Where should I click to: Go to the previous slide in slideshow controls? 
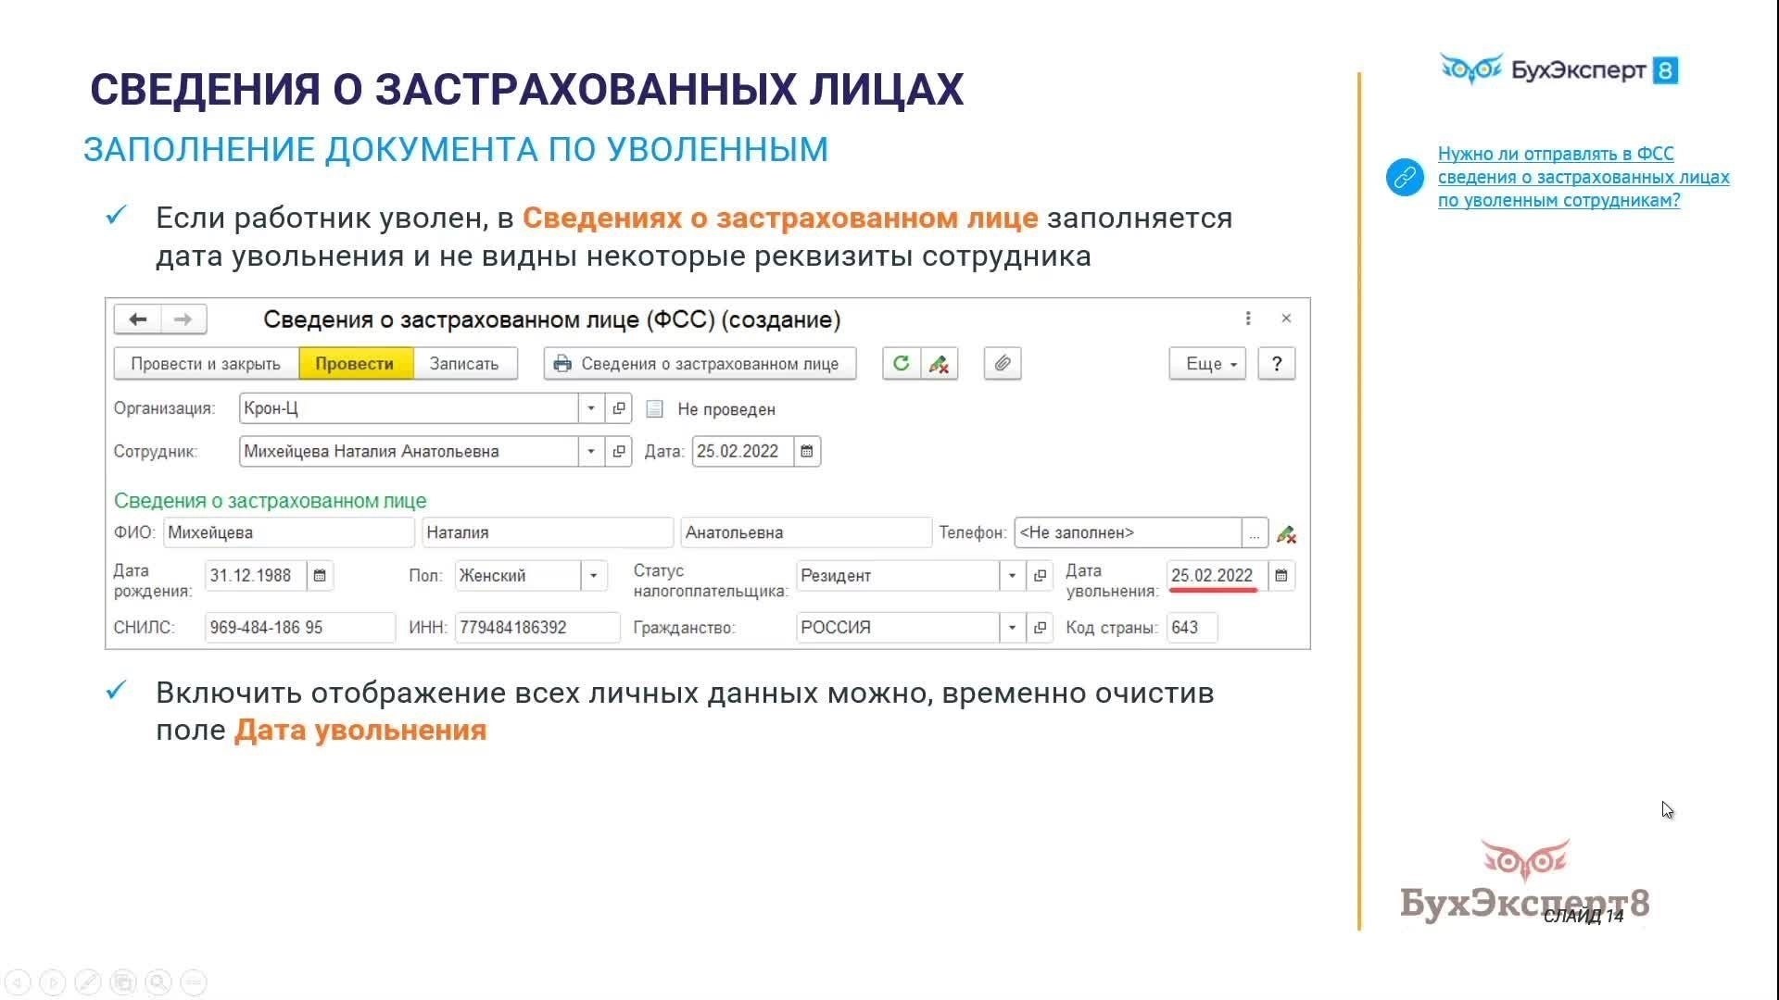[x=18, y=982]
